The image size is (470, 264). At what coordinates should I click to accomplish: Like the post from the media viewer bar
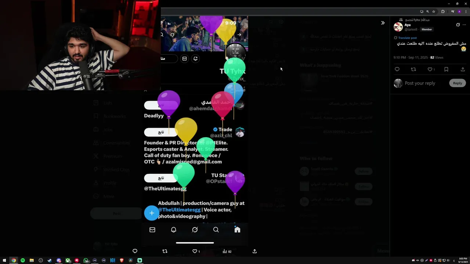pos(195,251)
